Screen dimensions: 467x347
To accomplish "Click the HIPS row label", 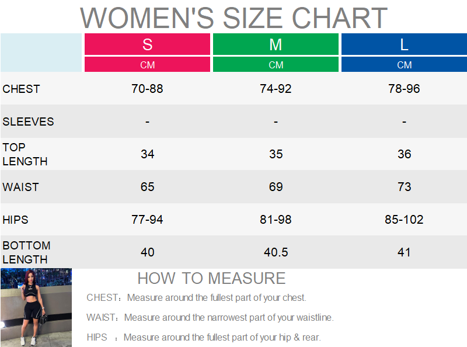I will tap(16, 220).
